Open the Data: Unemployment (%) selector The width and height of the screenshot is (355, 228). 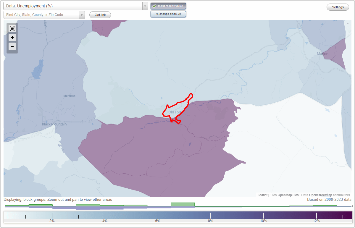[76, 6]
